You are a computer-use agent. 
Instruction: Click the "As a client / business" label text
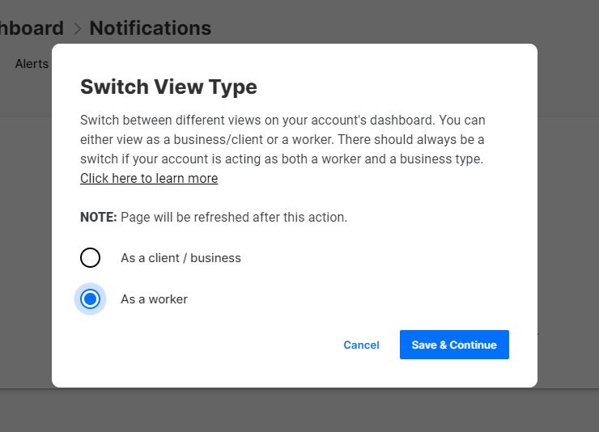coord(181,258)
